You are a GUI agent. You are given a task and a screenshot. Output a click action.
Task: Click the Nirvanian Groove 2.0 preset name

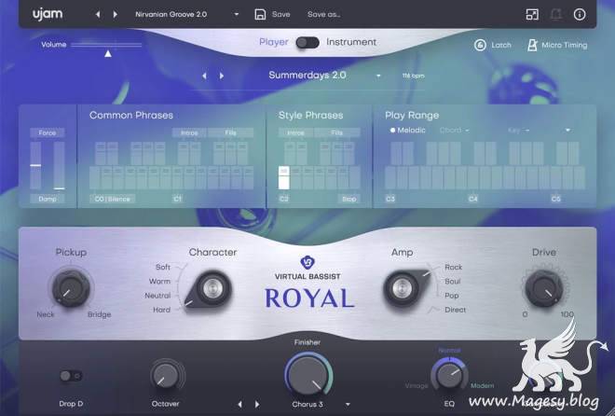(171, 15)
